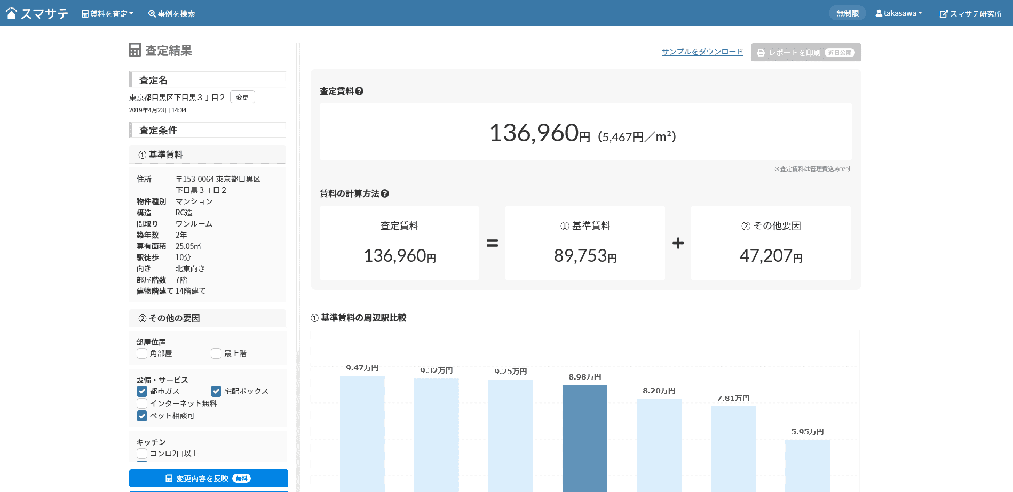Screen dimensions: 1013x492
Task: Click the user icon beside takasawa
Action: point(879,13)
